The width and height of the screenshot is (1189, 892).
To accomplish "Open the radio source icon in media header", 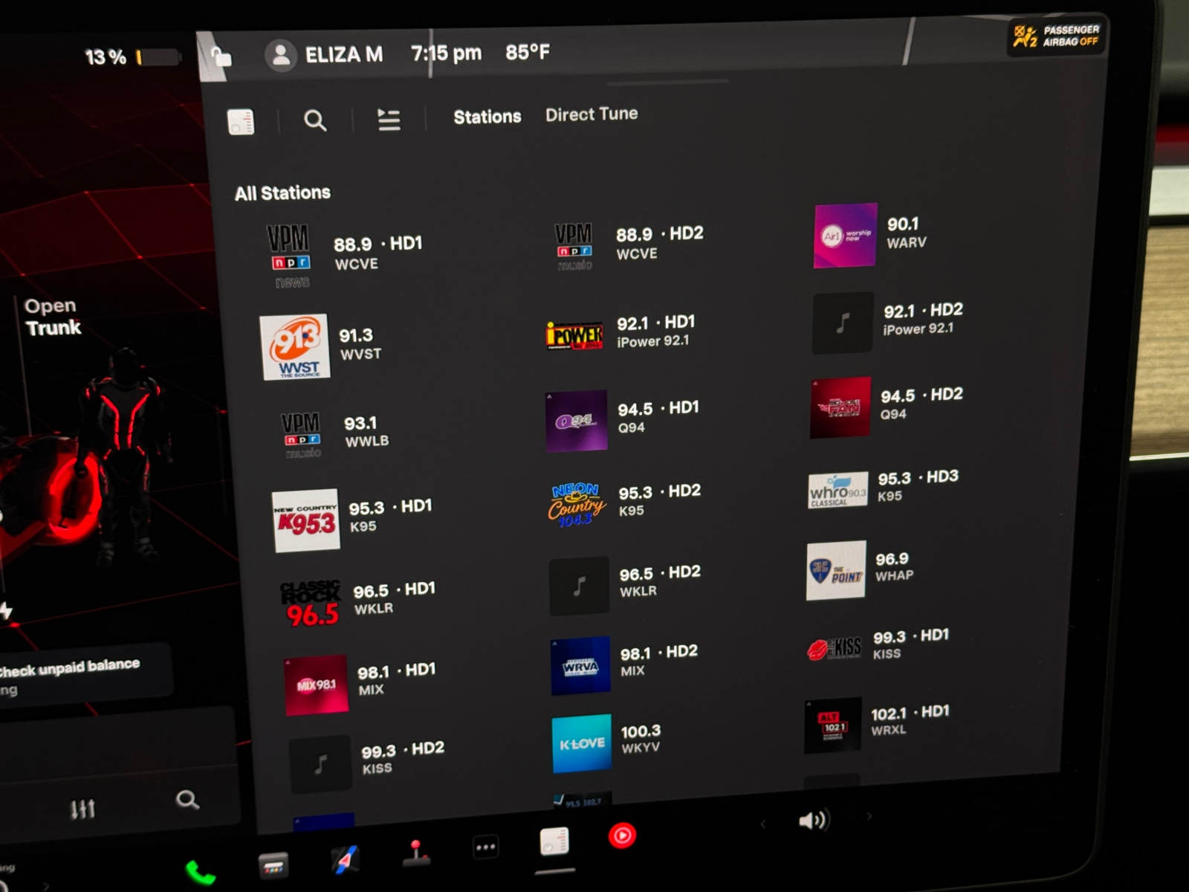I will [x=241, y=122].
